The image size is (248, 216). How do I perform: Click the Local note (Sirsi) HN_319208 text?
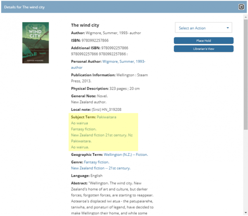pyautogui.click(x=107, y=110)
